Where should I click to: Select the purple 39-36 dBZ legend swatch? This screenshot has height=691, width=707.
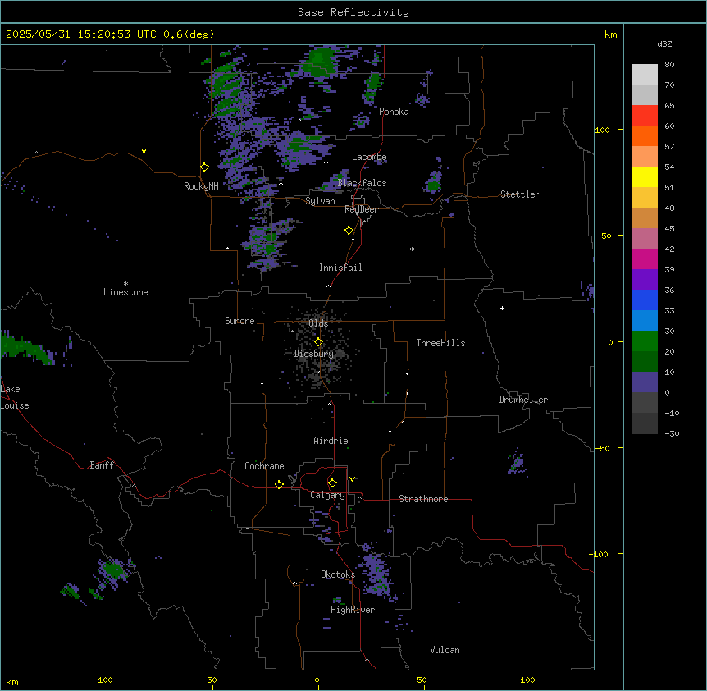(645, 280)
